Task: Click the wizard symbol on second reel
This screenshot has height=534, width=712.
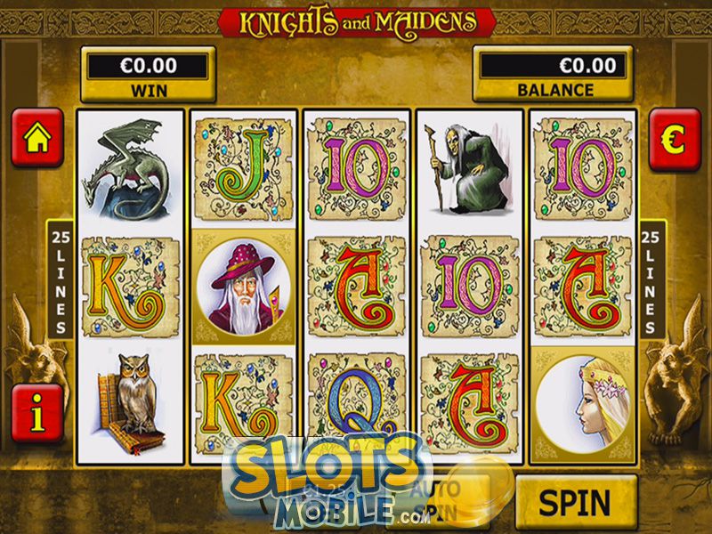Action: coord(244,287)
